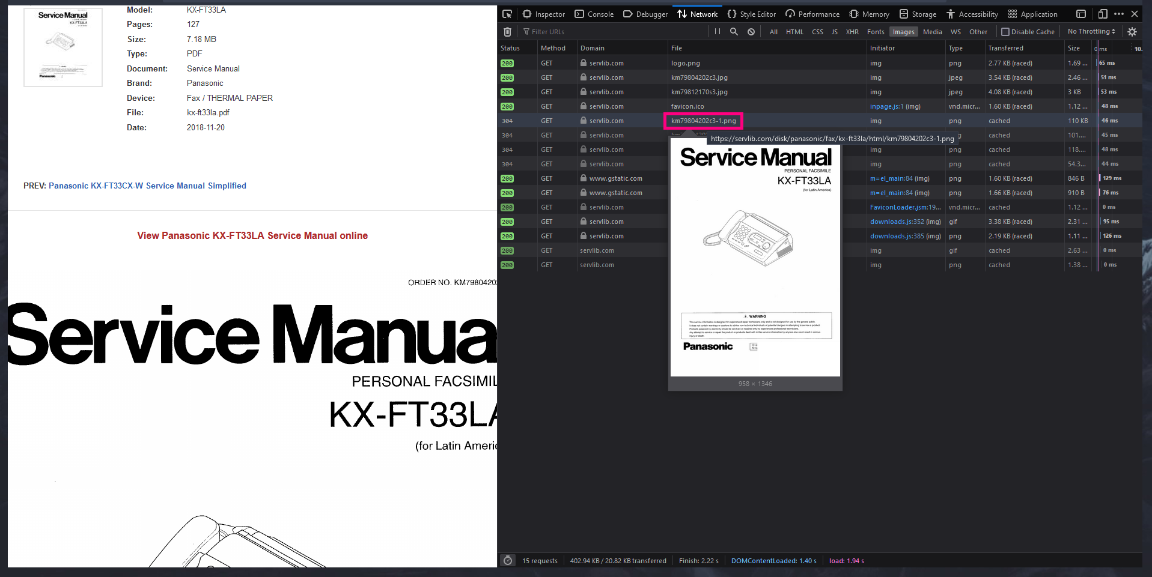Clear network log with trash icon
Viewport: 1152px width, 577px height.
click(x=508, y=32)
